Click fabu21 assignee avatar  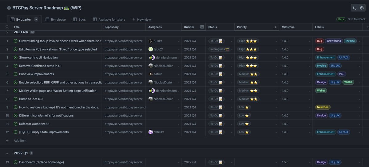(x=151, y=49)
